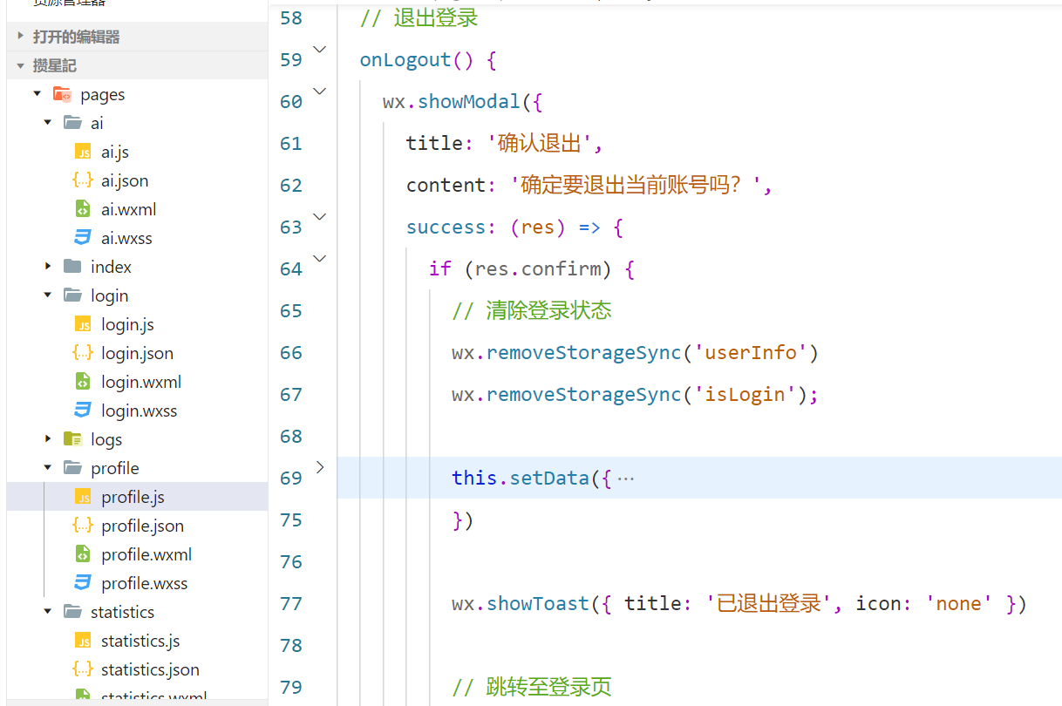Viewport: 1062px width, 706px height.
Task: Click the login.wxml file icon
Action: click(x=83, y=382)
